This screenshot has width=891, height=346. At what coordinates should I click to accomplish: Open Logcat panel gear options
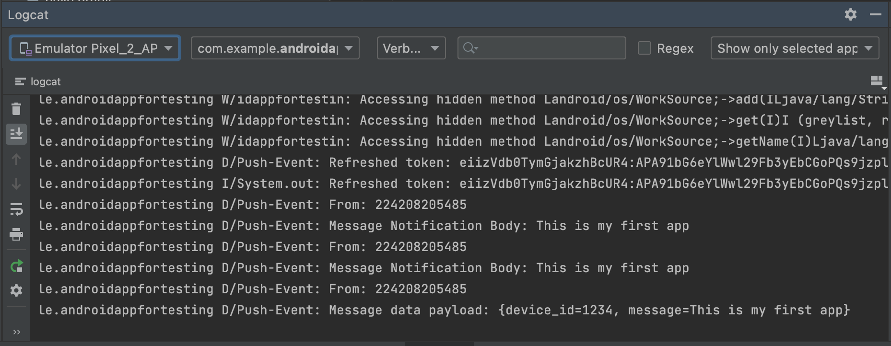851,14
